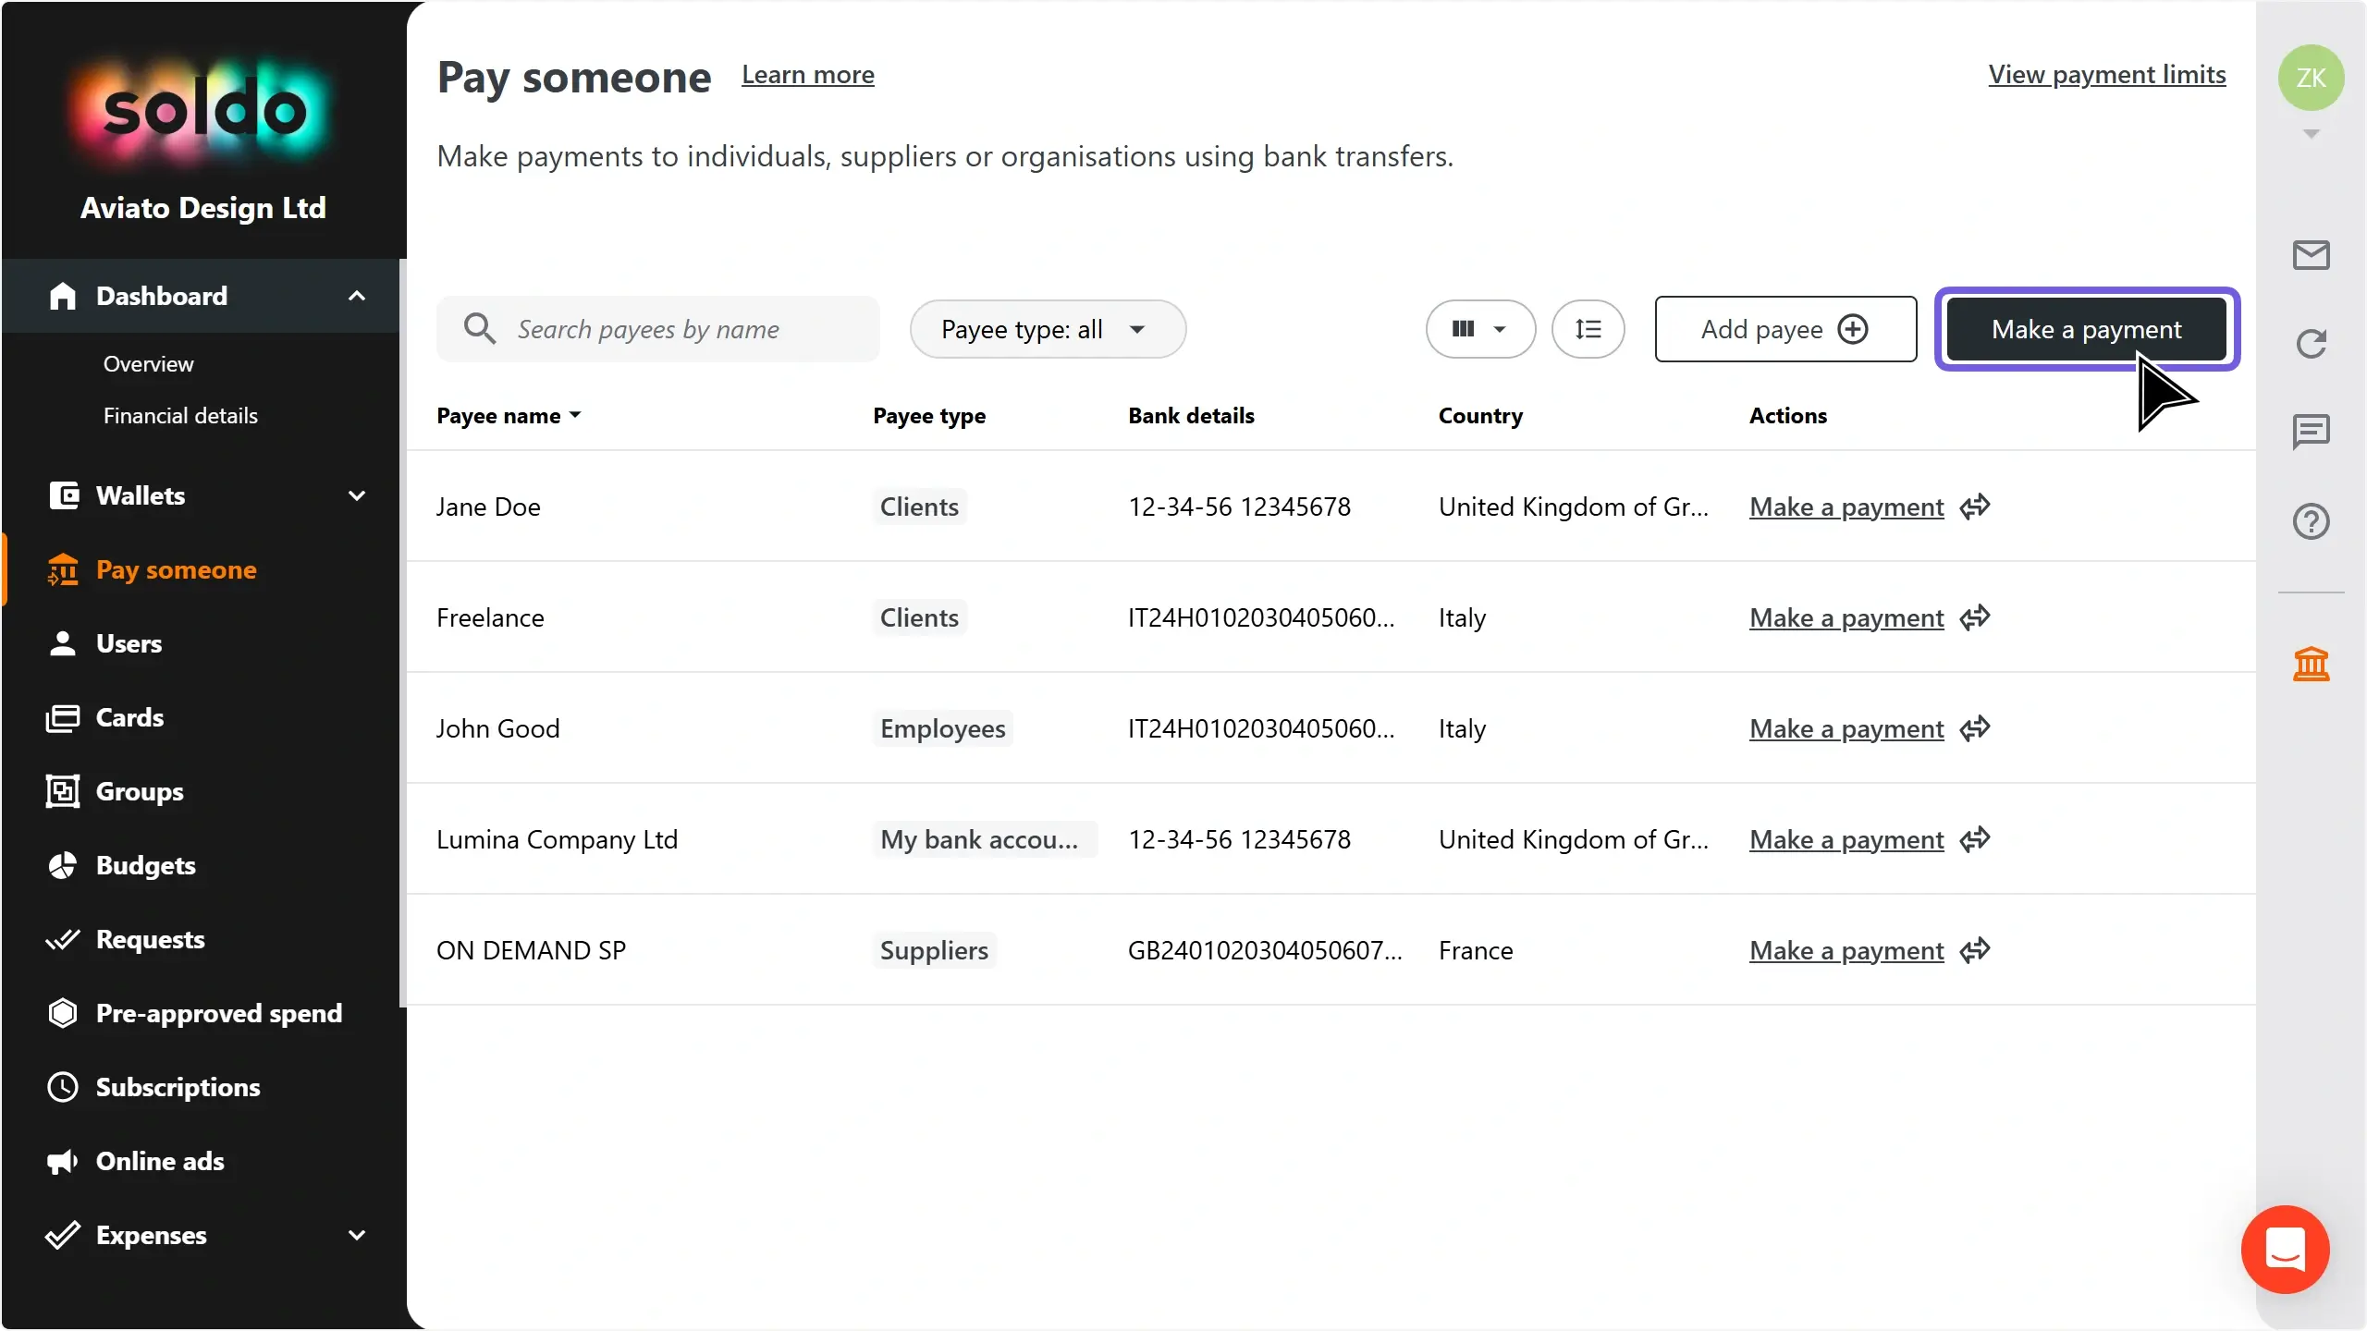The width and height of the screenshot is (2367, 1331).
Task: Click transfer arrows icon for Lumina Company Ltd
Action: click(x=1974, y=839)
